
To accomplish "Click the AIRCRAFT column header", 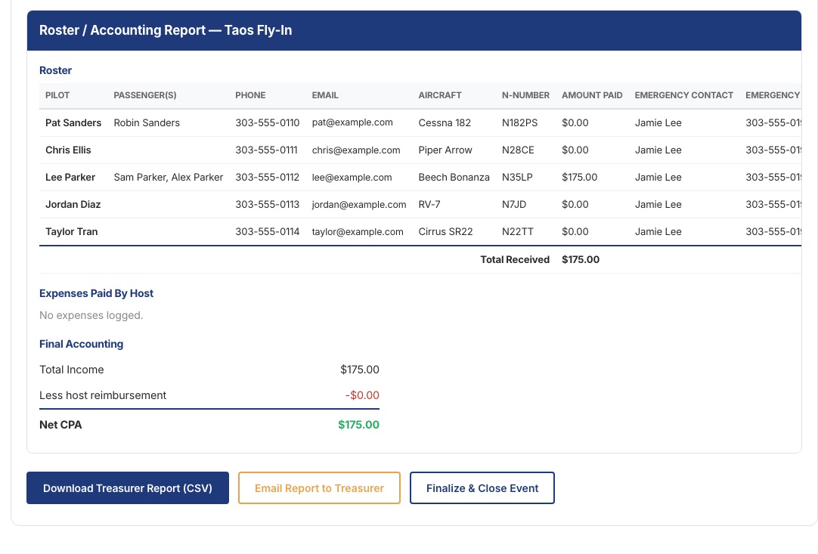I will tap(440, 95).
